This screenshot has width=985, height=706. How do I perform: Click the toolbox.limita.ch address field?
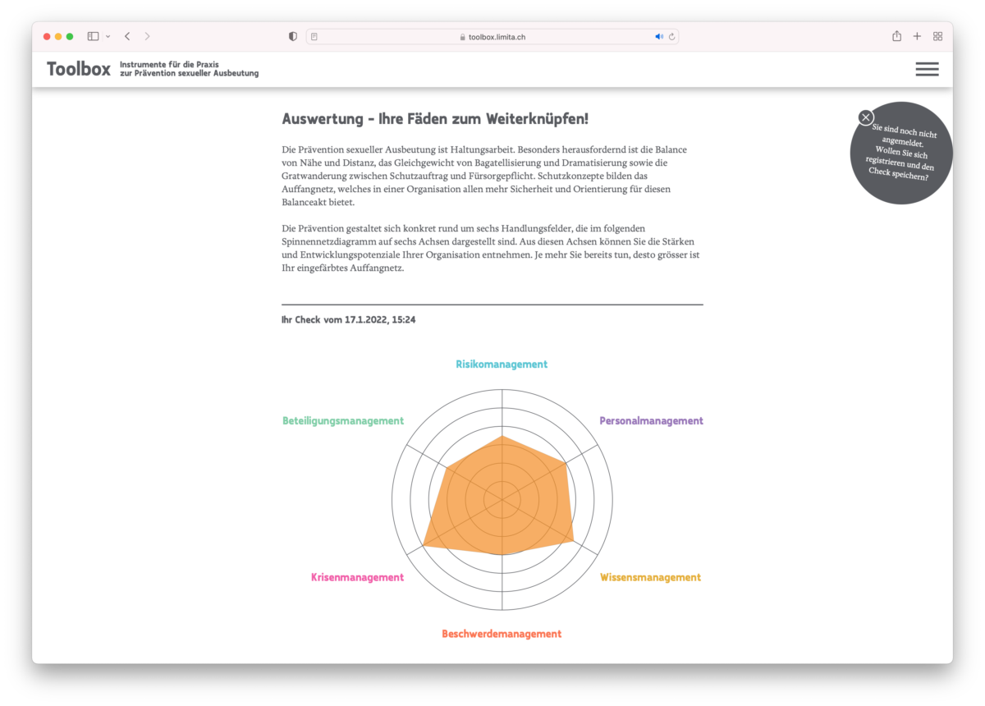(492, 37)
